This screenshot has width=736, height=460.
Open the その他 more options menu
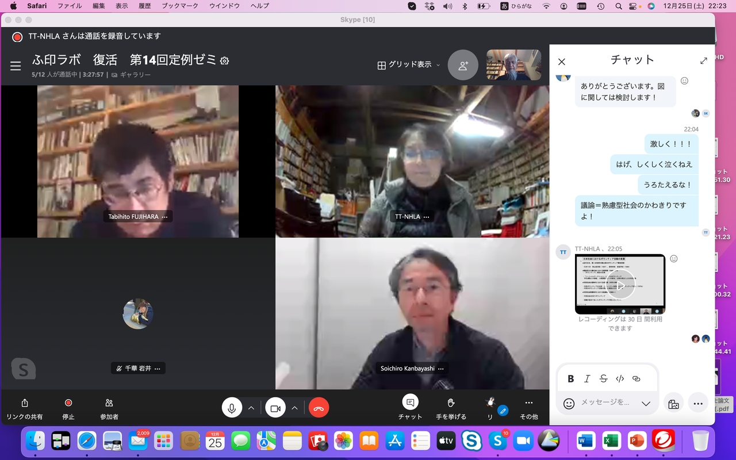[x=529, y=409]
